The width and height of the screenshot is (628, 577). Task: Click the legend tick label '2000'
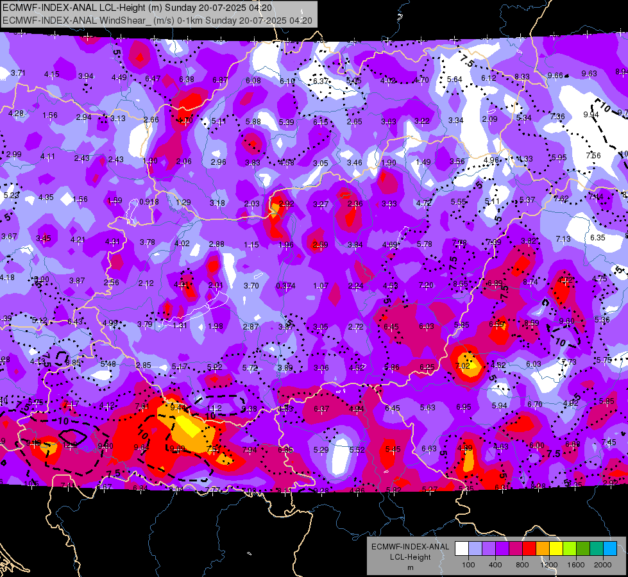coord(603,565)
